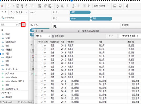Click the share workbook icon
Screen dimensions: 141x104
pyautogui.click(x=127, y=6)
